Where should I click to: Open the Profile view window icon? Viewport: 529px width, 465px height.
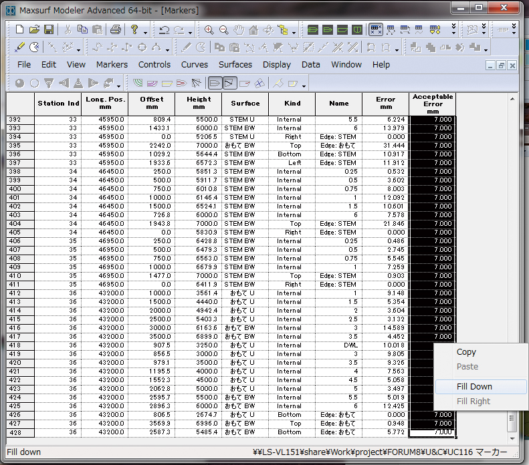(x=342, y=30)
